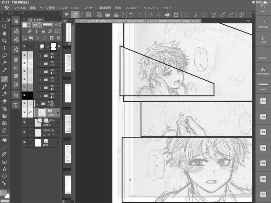Toggle visibility of the black-highlighted folder layer
Viewport: 271px width, 203px height.
pyautogui.click(x=24, y=95)
